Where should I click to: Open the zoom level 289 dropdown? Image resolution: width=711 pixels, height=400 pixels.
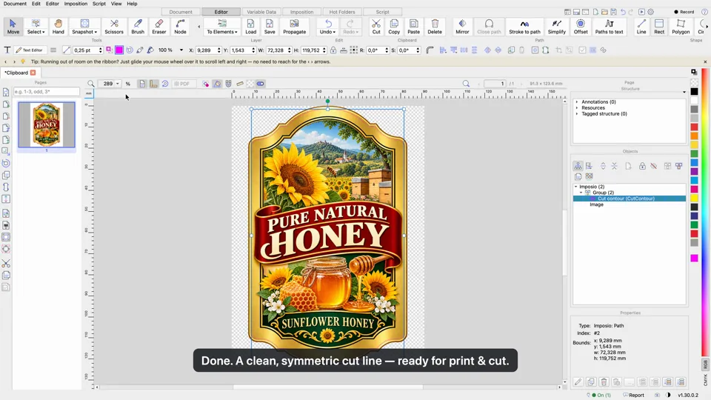tap(118, 84)
